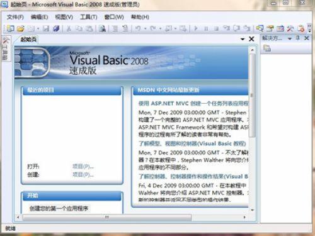Open the Add New Item dropdown arrow
Screen dimensions: 315x236
pyautogui.click(x=38, y=28)
